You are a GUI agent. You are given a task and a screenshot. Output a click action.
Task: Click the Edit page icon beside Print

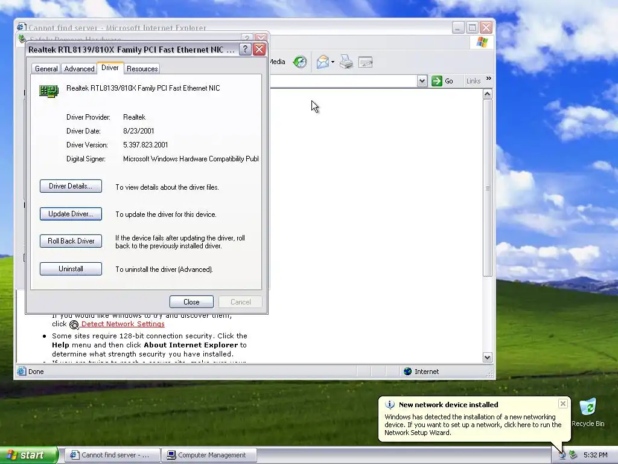click(365, 62)
